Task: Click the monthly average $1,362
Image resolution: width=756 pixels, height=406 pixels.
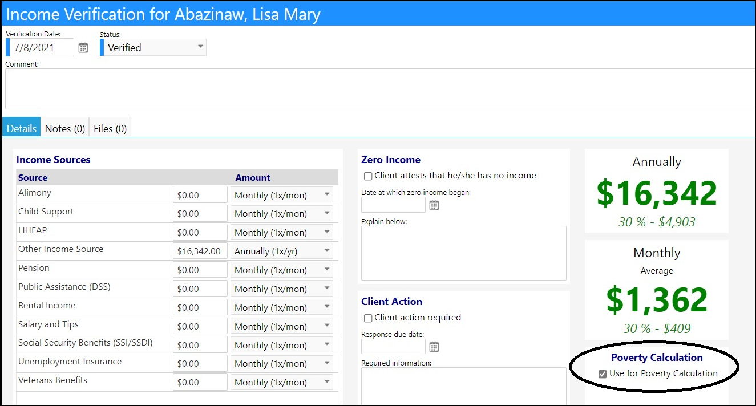Action: tap(657, 300)
